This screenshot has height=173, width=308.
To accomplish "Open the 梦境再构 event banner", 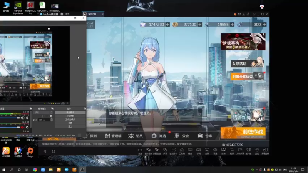I will point(243,42).
